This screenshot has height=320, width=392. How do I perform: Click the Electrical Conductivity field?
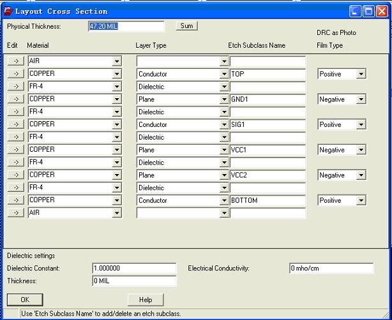pos(331,268)
